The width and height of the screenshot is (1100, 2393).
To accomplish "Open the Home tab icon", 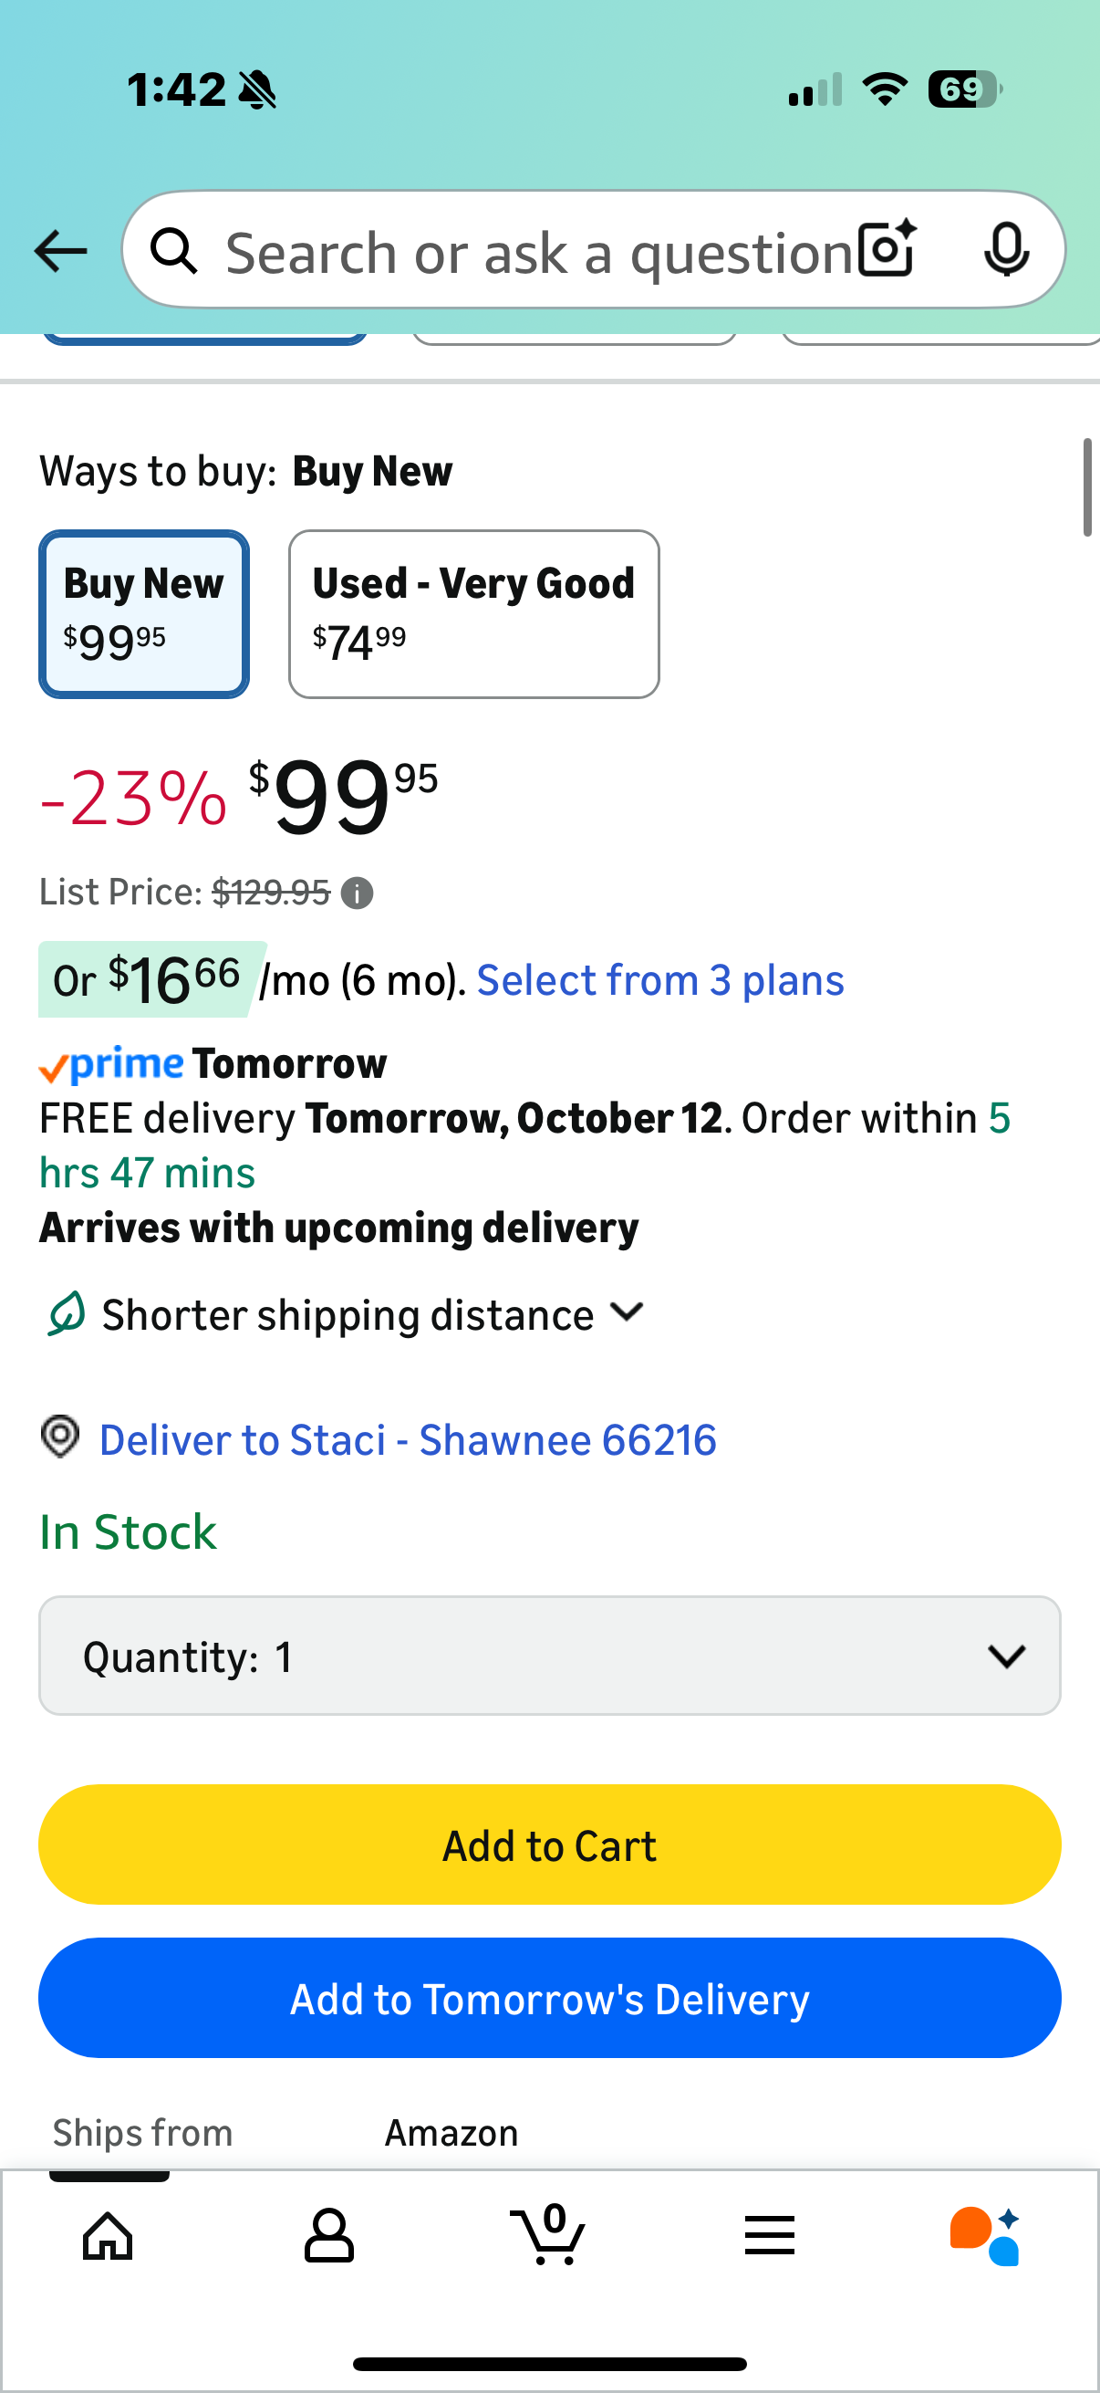I will (x=106, y=2236).
